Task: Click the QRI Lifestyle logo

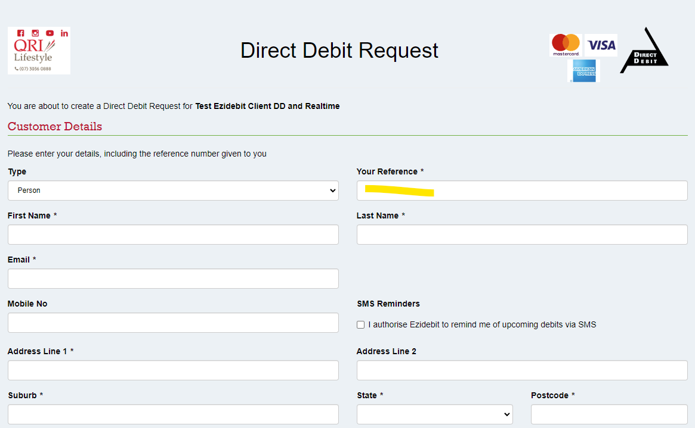Action: pos(39,51)
